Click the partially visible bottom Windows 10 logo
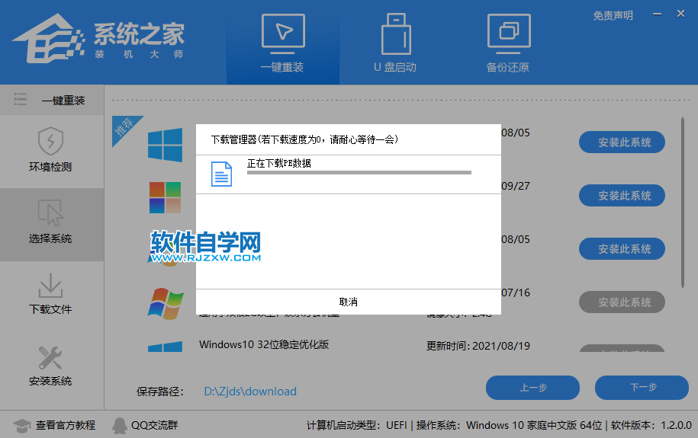698x438 pixels. pyautogui.click(x=165, y=347)
